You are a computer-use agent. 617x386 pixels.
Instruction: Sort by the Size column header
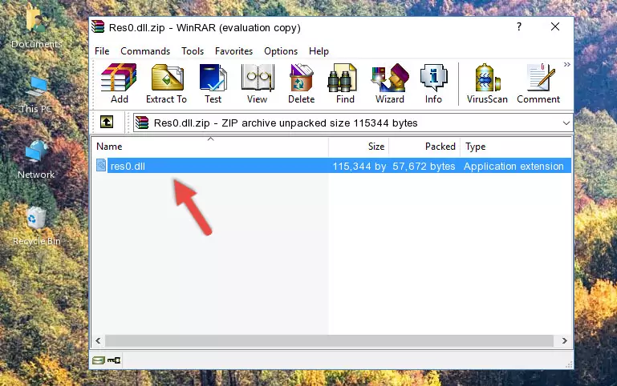(359, 147)
